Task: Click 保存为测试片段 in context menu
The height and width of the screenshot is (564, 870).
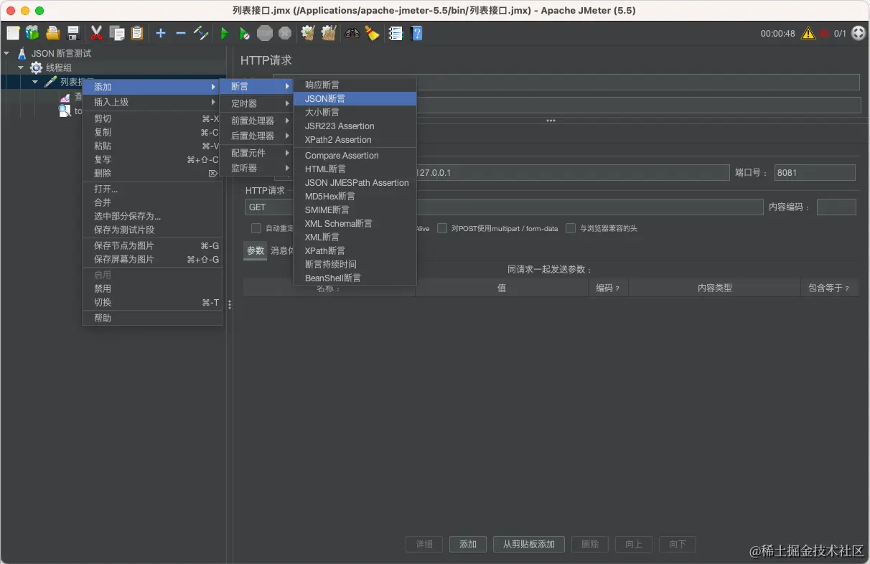Action: pos(152,230)
